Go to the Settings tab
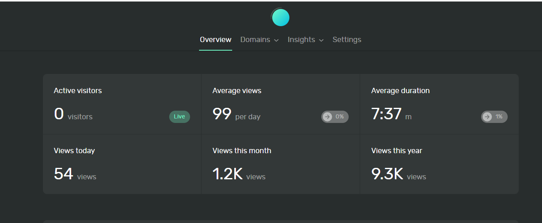This screenshot has width=542, height=223. tap(347, 40)
